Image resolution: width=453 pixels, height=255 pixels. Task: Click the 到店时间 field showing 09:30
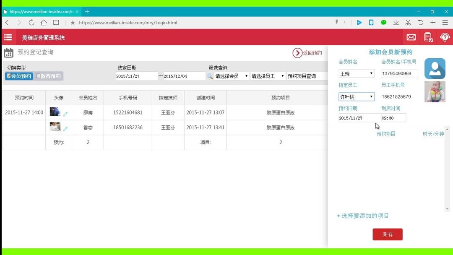(x=393, y=118)
